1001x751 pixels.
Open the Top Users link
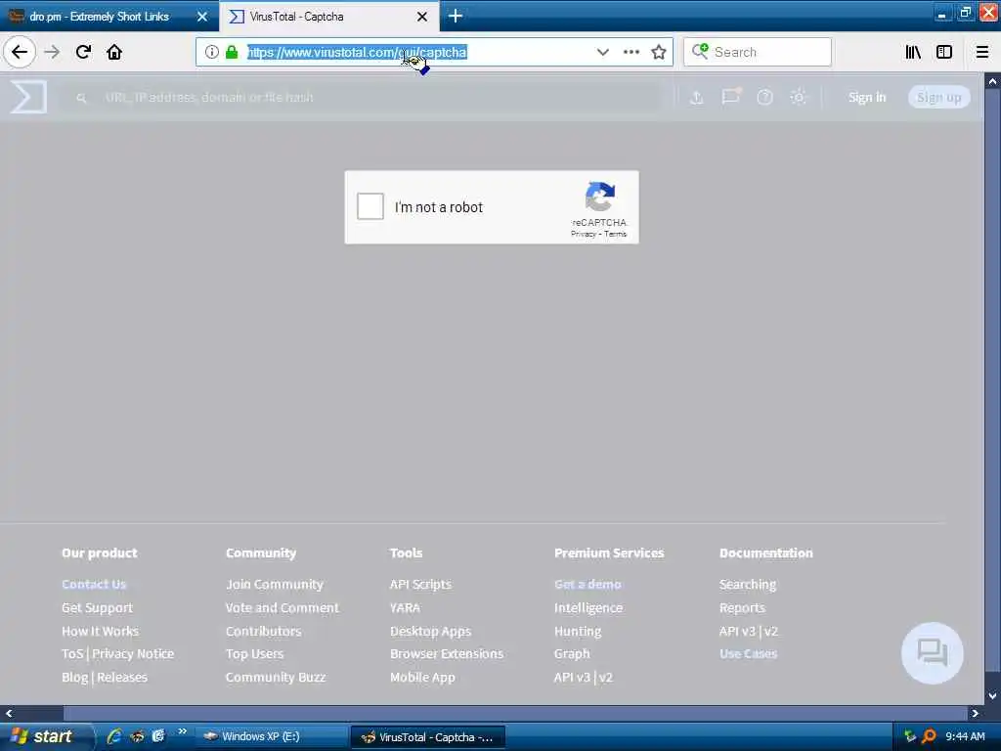tap(254, 653)
